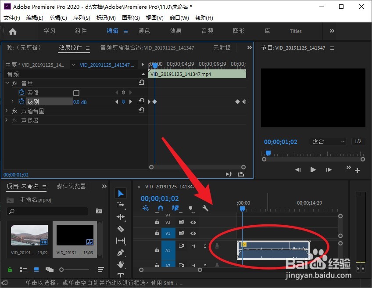Adjust the project thumbnail zoom slider

click(x=61, y=270)
